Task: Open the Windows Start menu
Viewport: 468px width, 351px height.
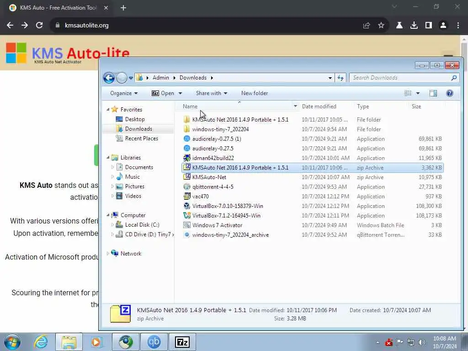Action: pyautogui.click(x=12, y=342)
